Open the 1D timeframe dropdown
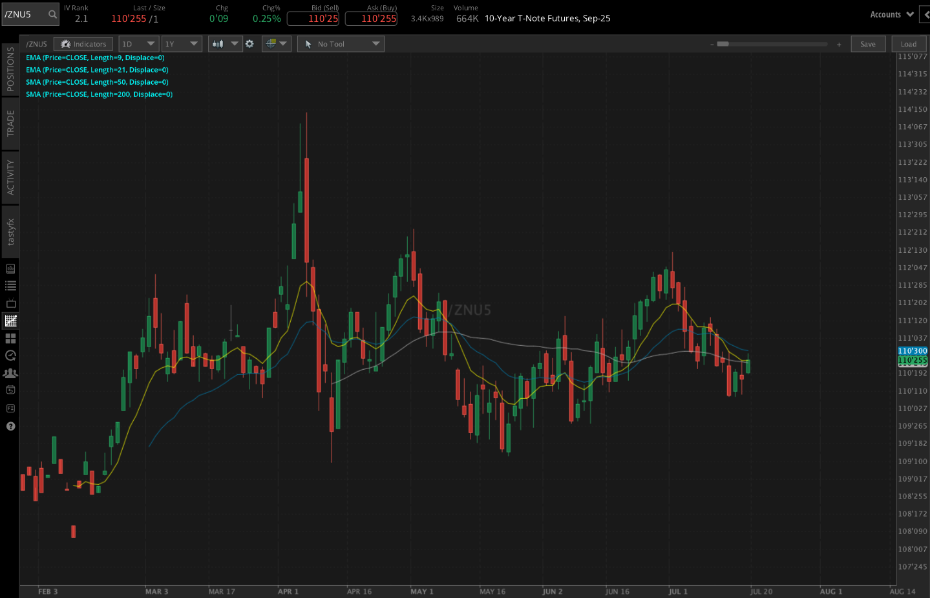This screenshot has height=598, width=930. [x=138, y=43]
